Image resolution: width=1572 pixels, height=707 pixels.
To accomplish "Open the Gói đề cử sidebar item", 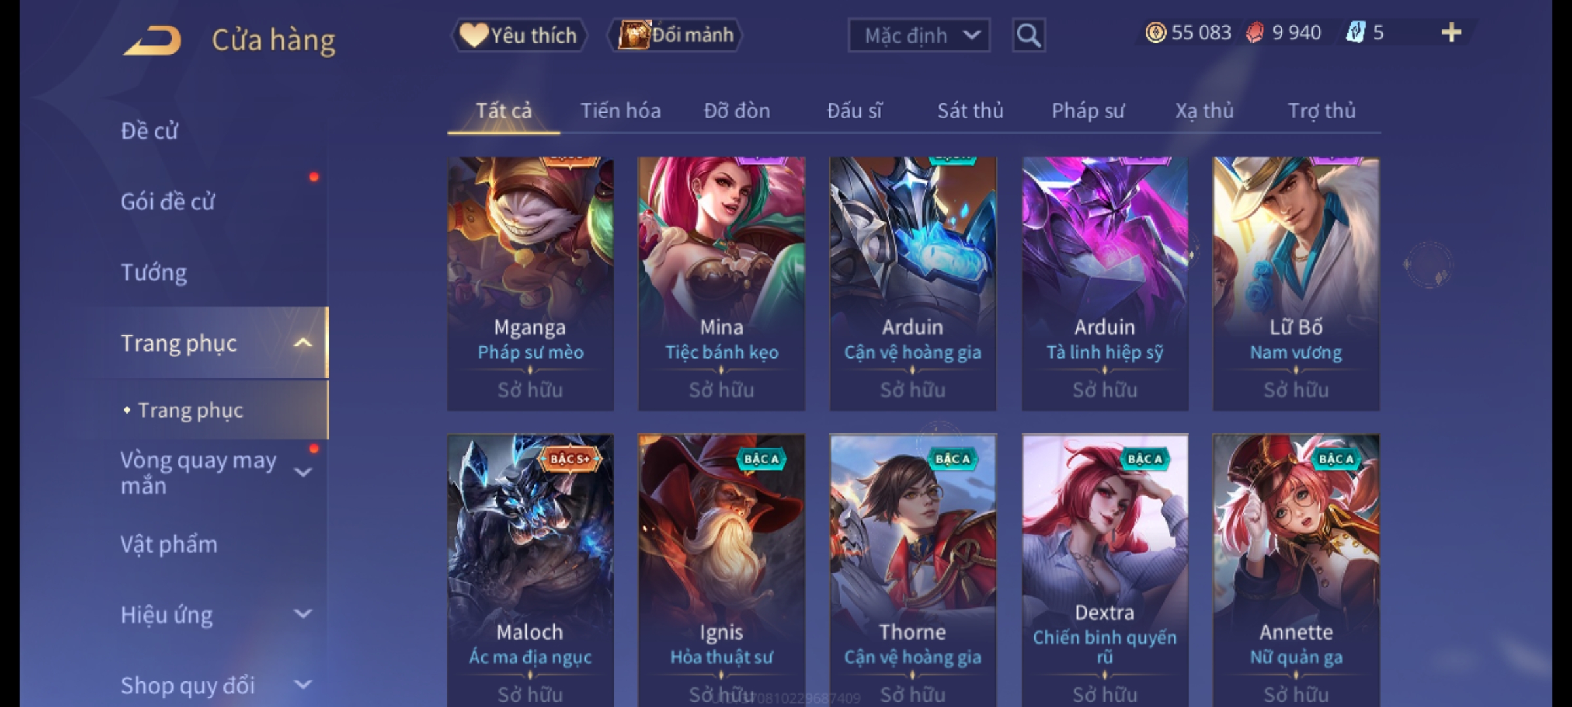I will point(168,202).
